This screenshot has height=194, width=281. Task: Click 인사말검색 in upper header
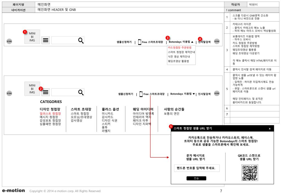click(x=204, y=42)
